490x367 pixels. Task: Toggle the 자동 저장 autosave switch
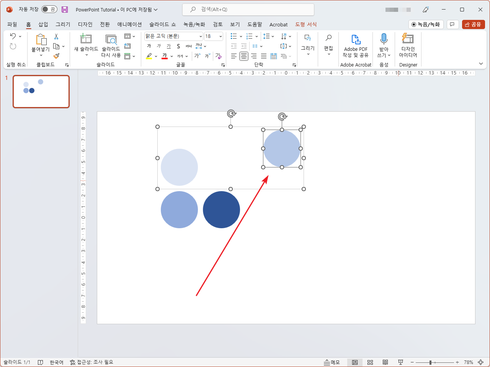[49, 9]
